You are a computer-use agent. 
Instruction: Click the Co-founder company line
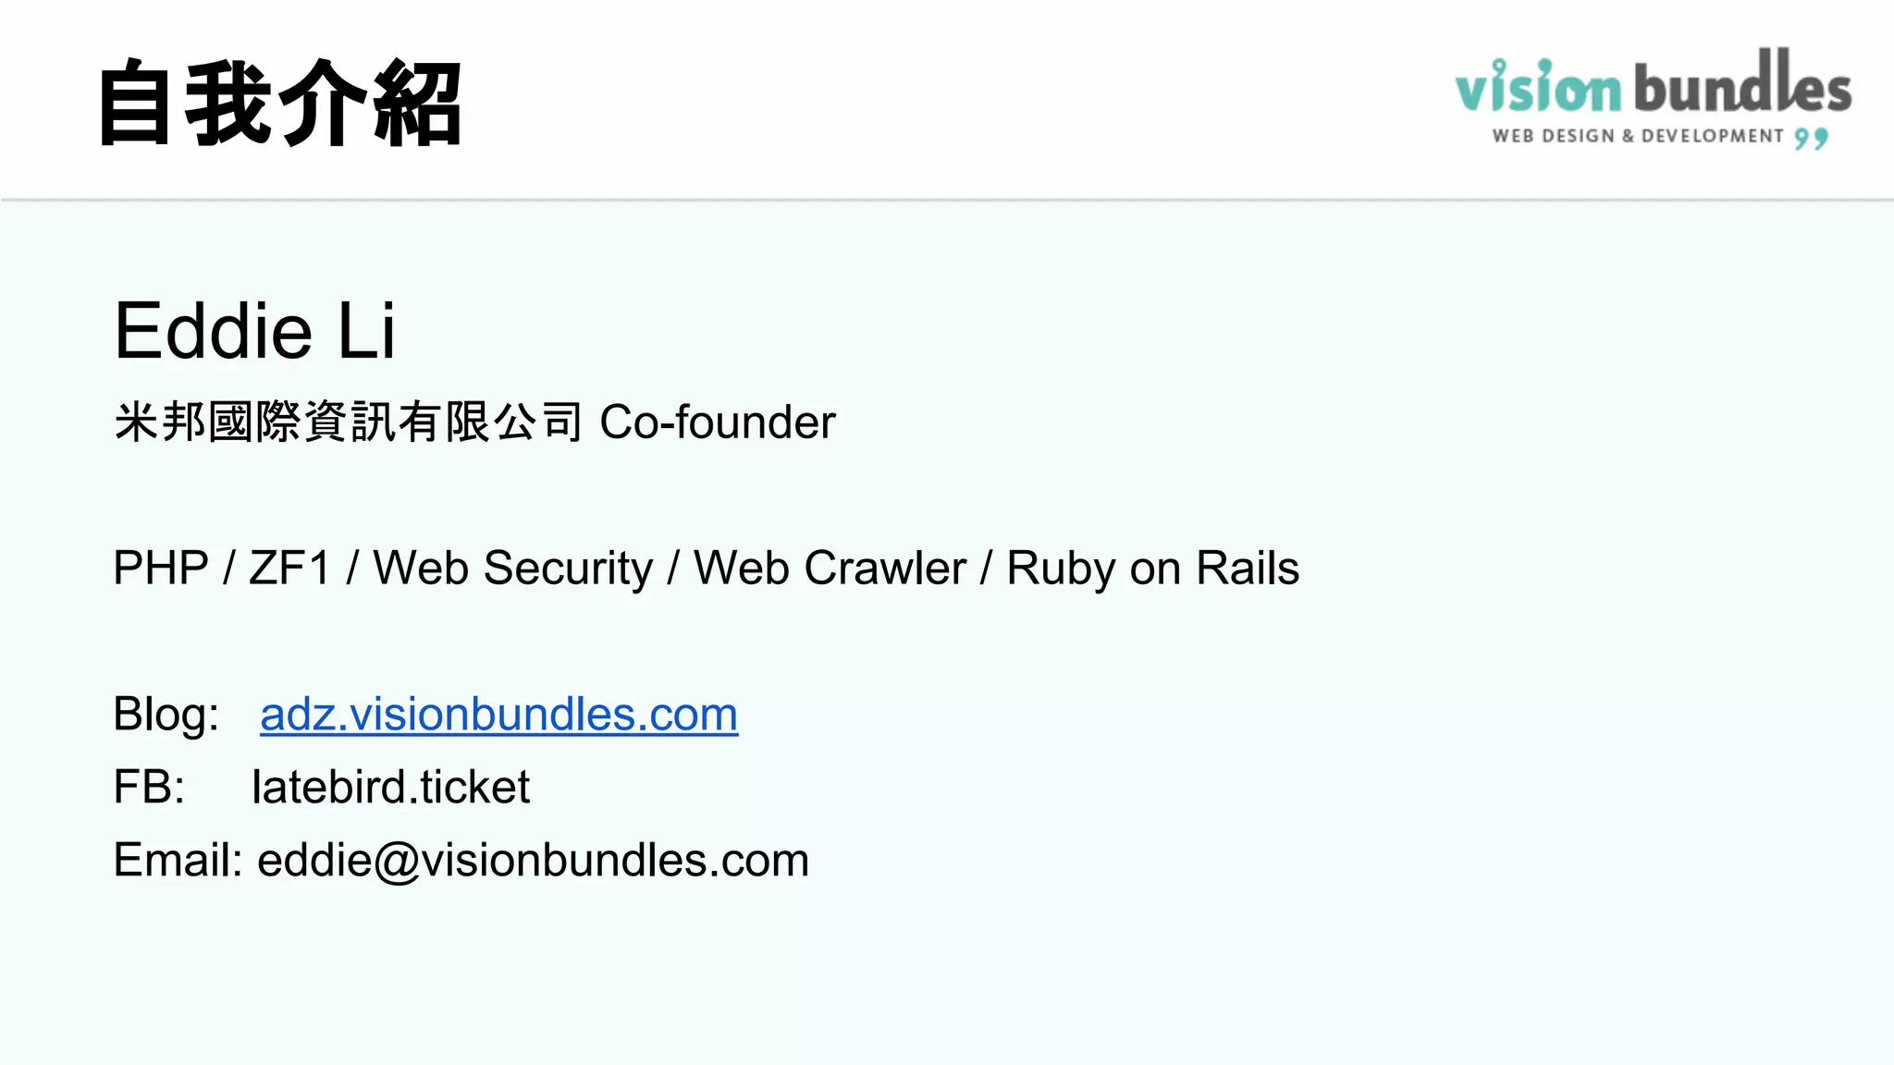click(474, 422)
